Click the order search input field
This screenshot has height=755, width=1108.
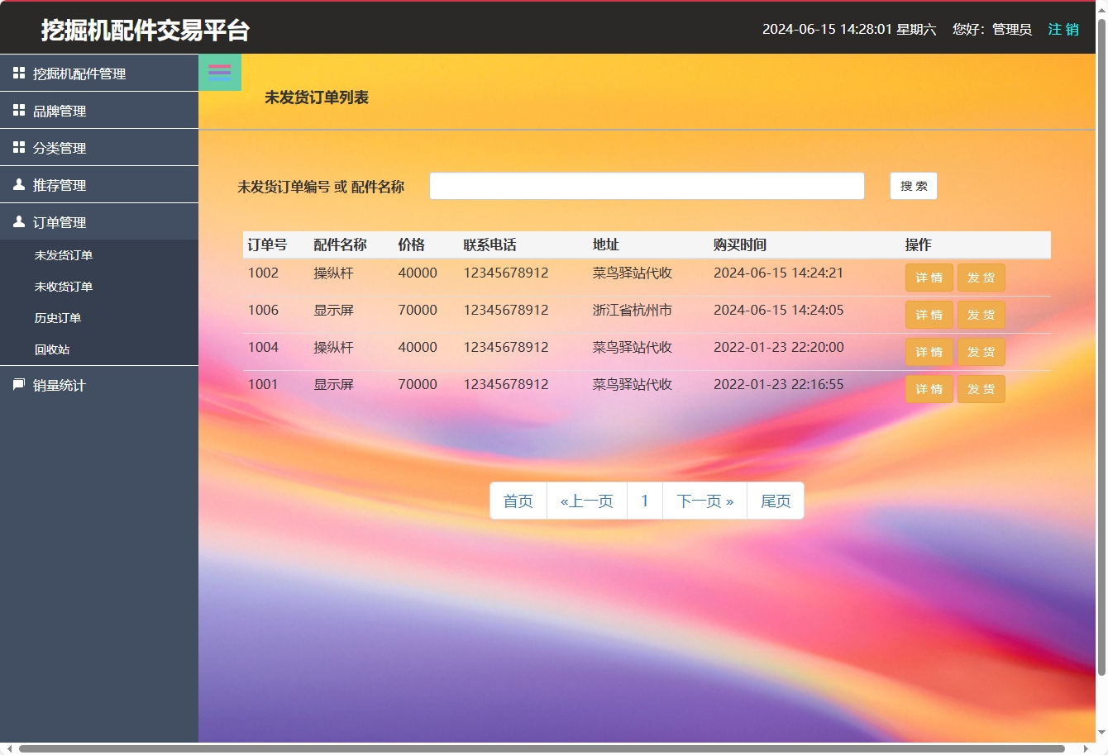click(647, 186)
